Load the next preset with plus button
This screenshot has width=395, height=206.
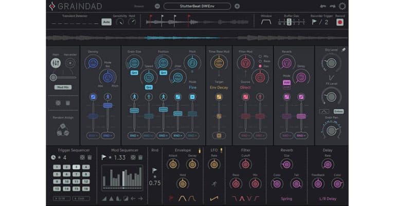pos(237,6)
